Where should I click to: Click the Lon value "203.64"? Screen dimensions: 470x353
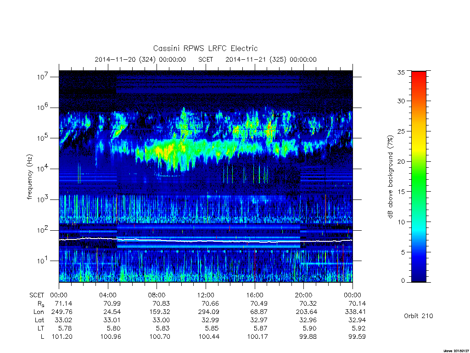pyautogui.click(x=307, y=312)
